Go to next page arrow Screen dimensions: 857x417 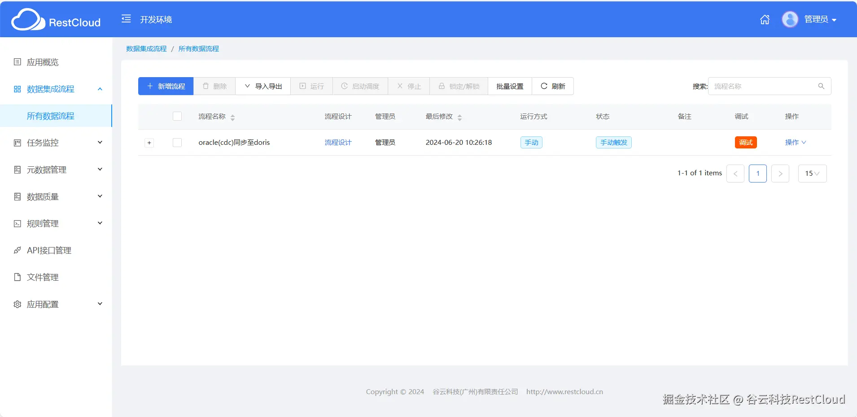pos(780,174)
